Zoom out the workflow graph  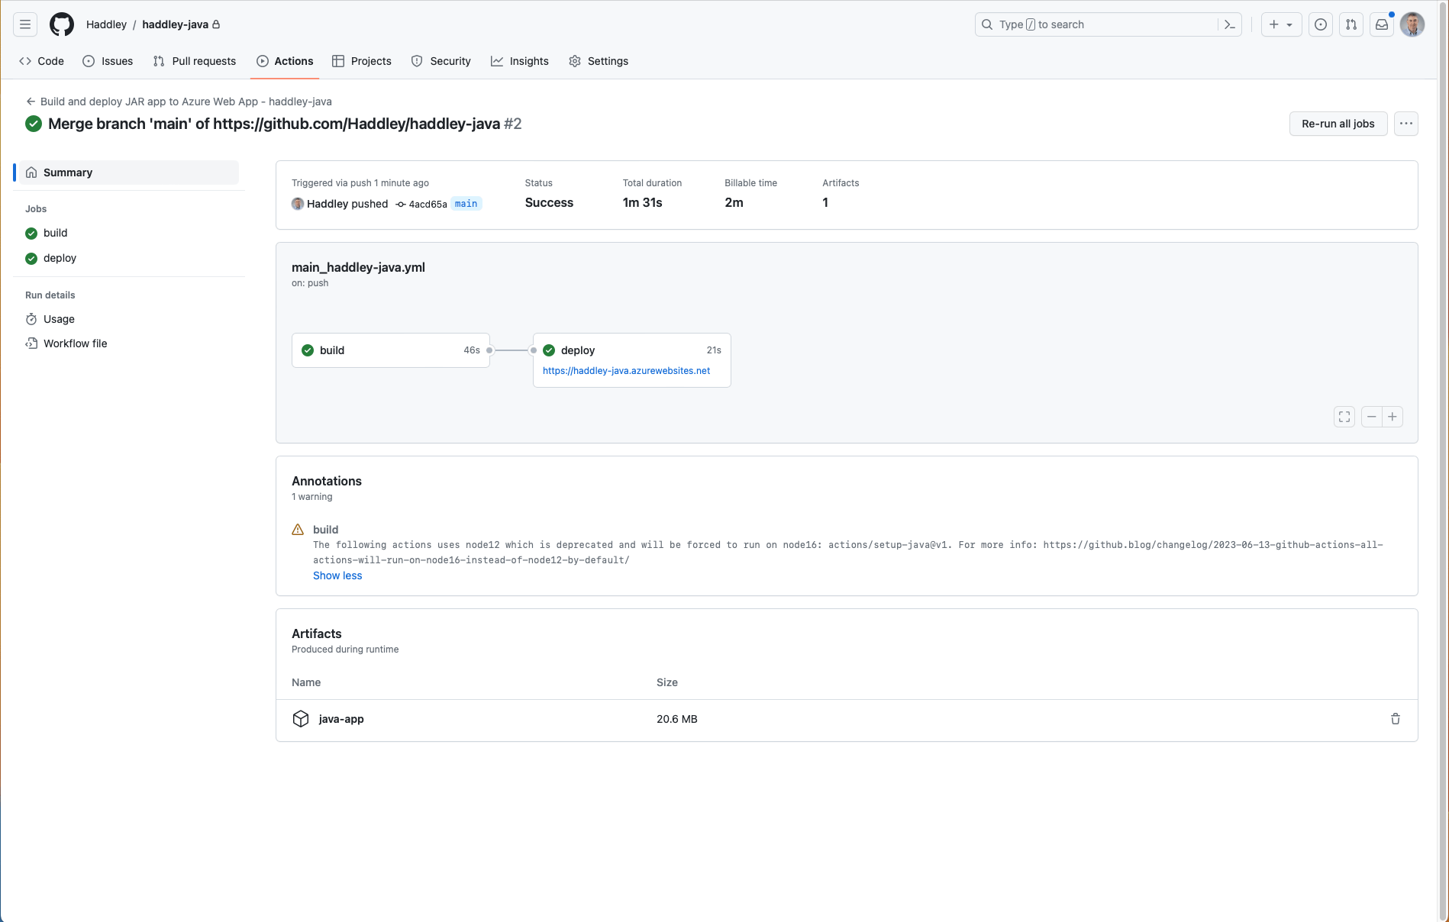1372,417
